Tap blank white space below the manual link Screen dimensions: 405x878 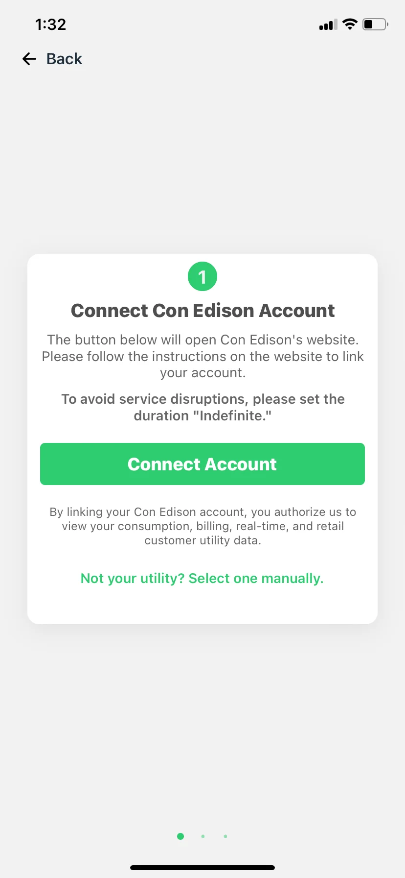pyautogui.click(x=202, y=607)
